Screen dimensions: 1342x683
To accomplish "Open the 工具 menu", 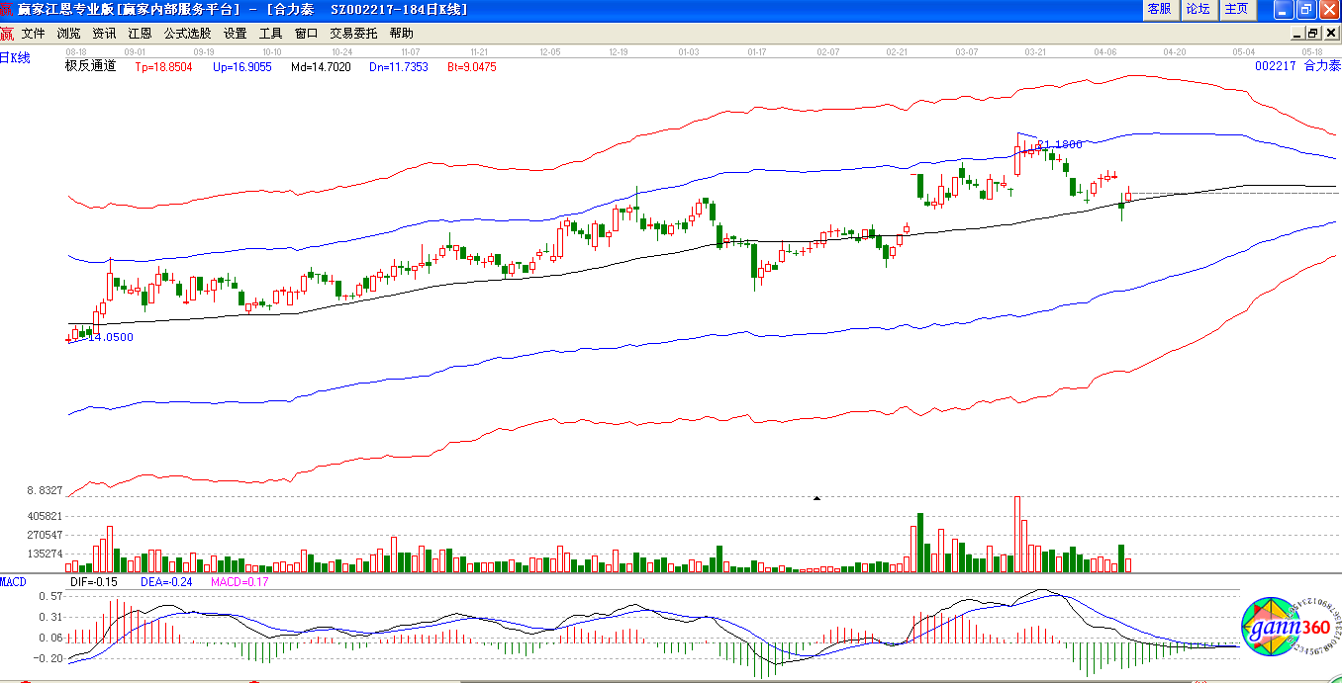I will click(x=271, y=33).
